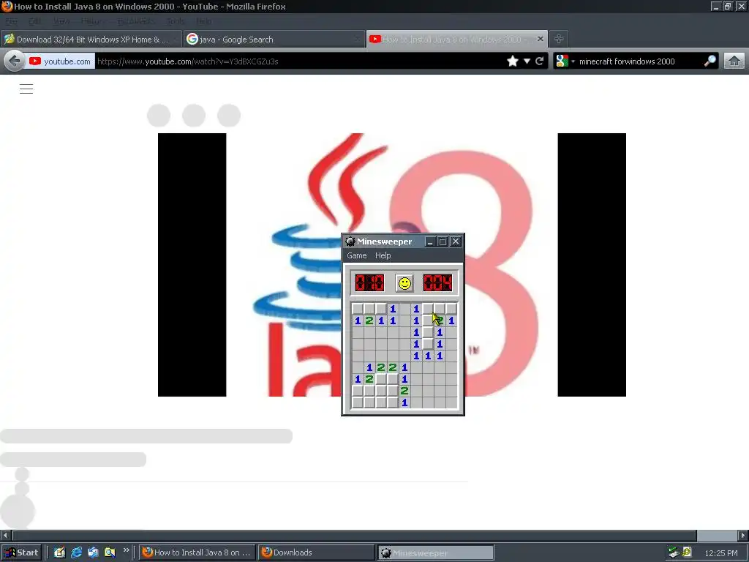
Task: Click the magnifier search go icon
Action: (710, 61)
